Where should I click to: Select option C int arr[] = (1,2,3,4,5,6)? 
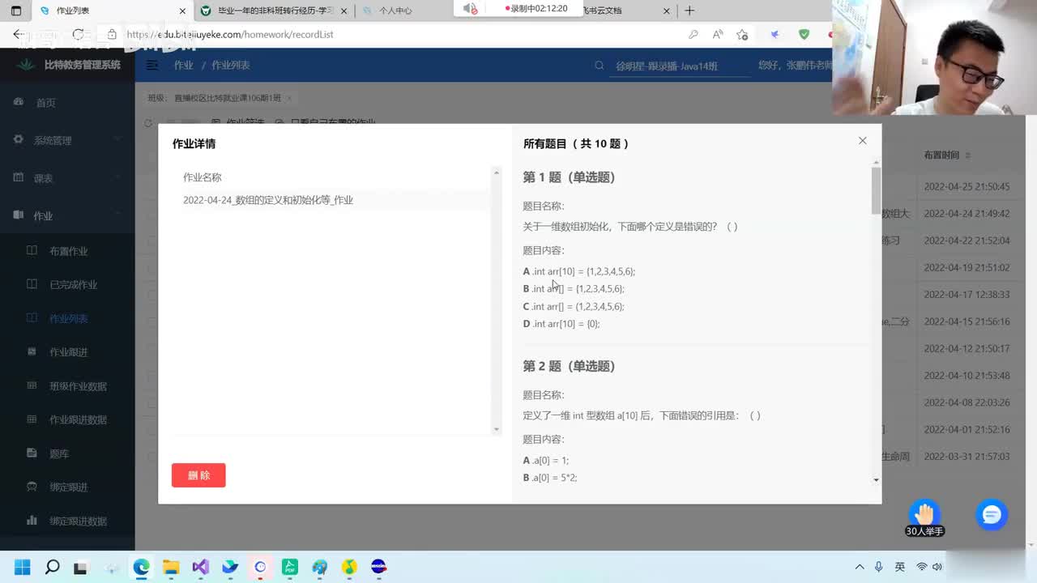tap(574, 306)
